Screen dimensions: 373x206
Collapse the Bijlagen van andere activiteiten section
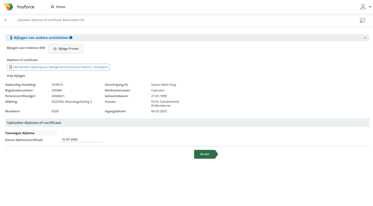coord(365,38)
